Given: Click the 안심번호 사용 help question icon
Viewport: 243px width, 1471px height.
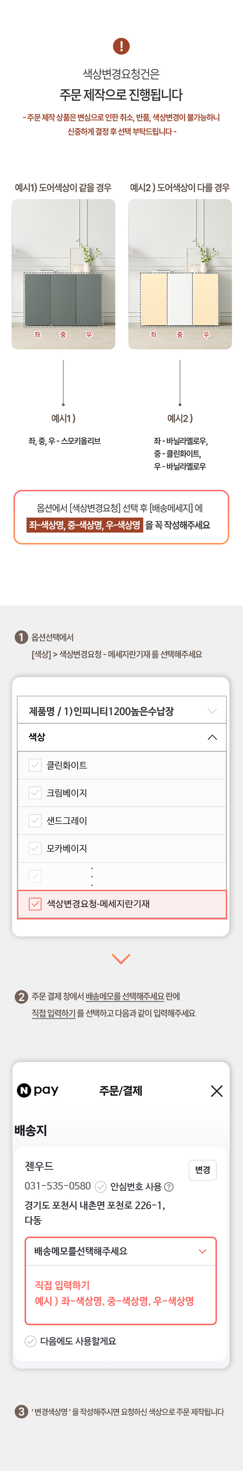Looking at the screenshot, I should [169, 1186].
